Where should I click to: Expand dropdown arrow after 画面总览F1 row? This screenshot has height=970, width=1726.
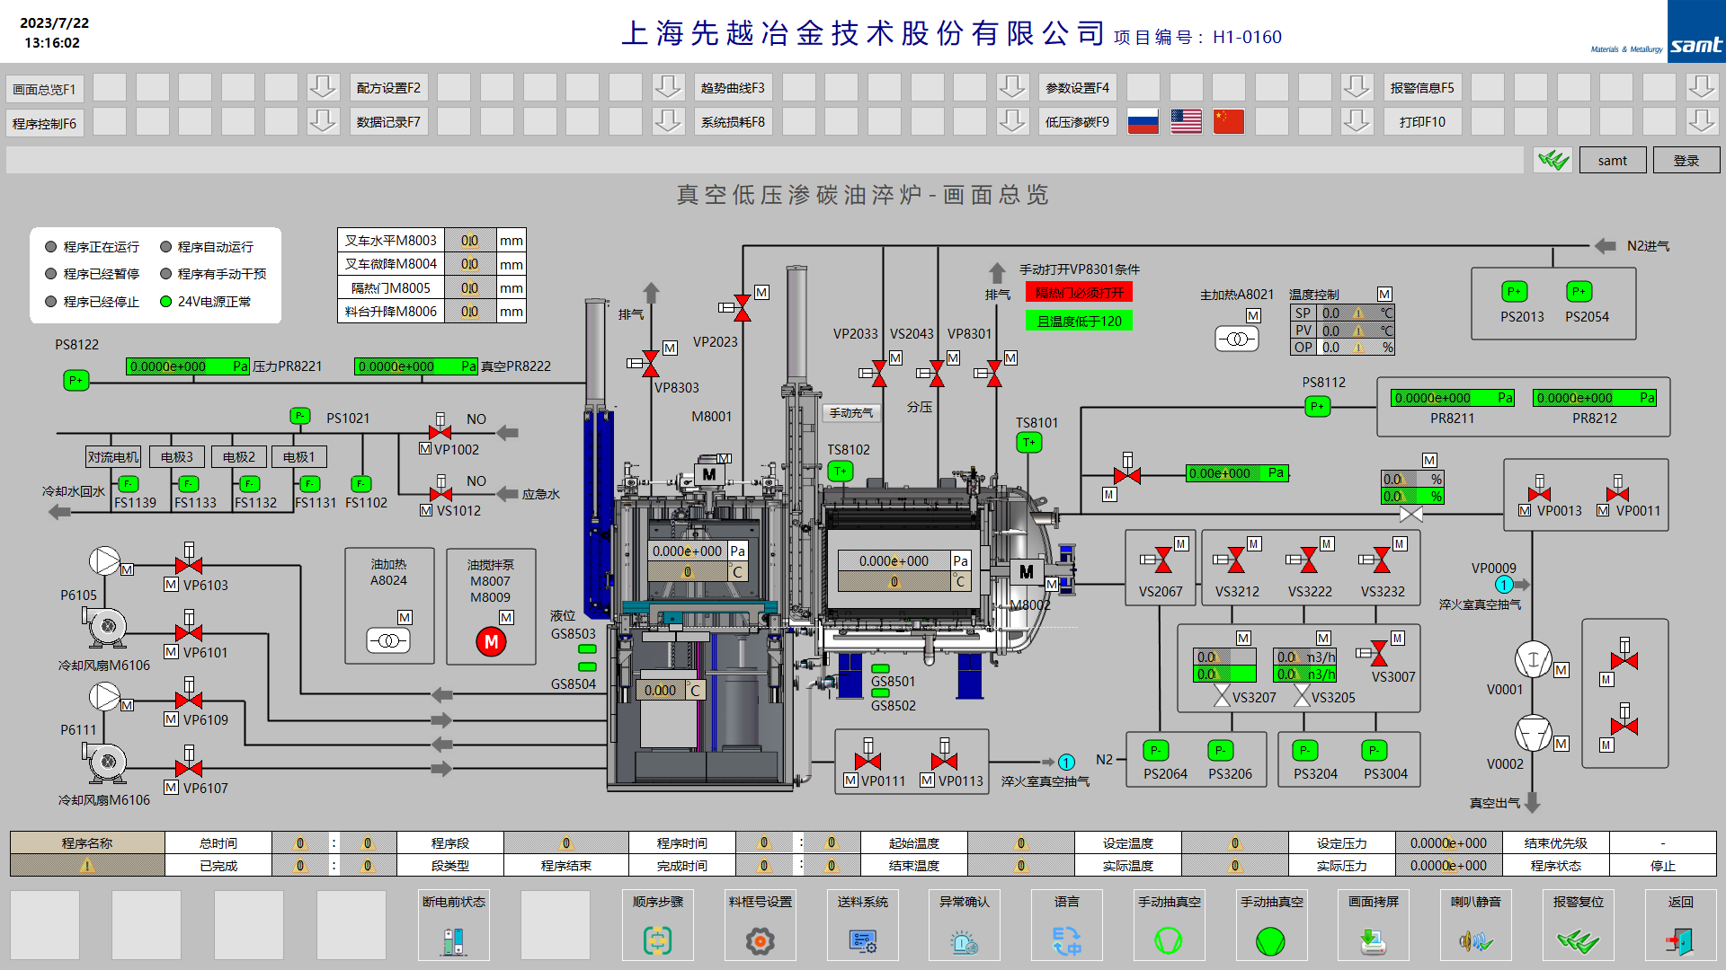323,87
